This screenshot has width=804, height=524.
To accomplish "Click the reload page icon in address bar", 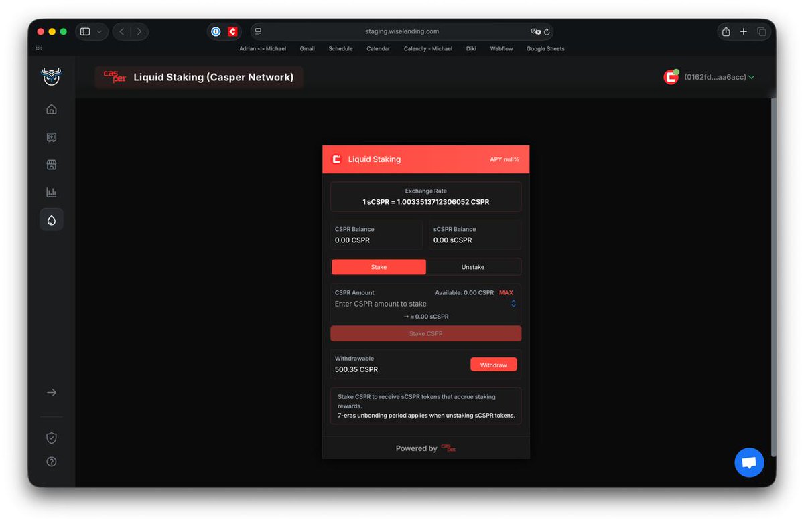I will [x=547, y=31].
